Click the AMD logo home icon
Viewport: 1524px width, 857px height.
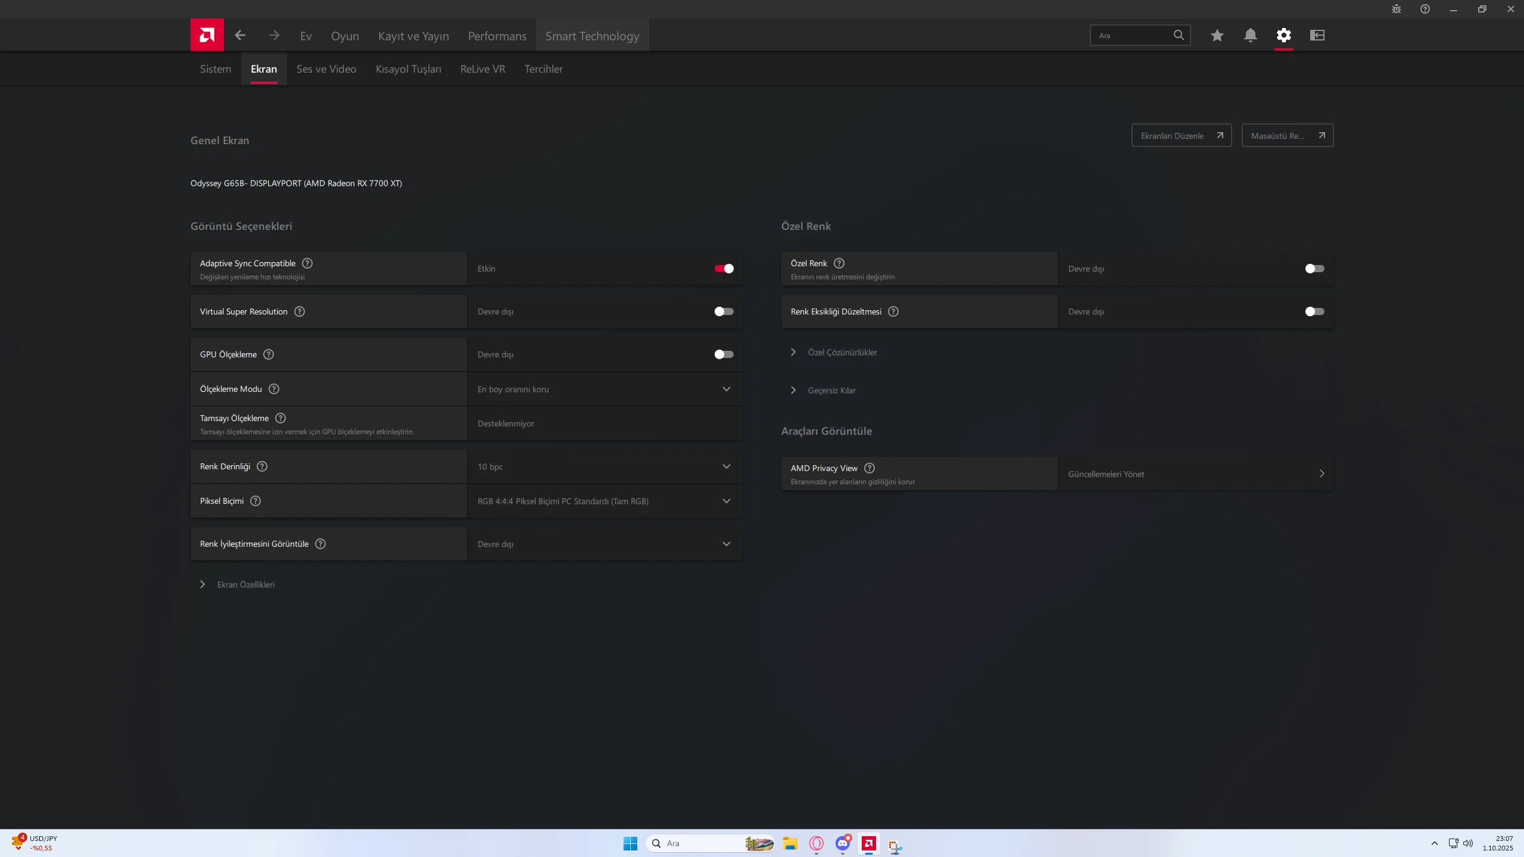207,35
